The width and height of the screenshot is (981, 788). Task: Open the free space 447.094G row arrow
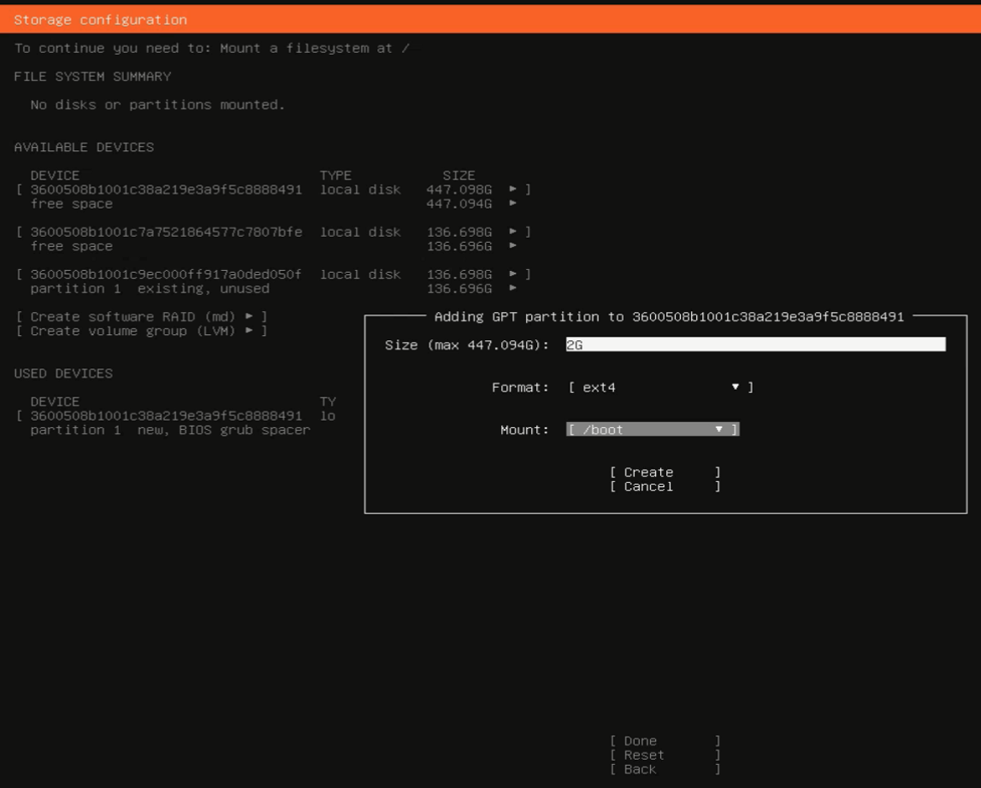[x=512, y=203]
